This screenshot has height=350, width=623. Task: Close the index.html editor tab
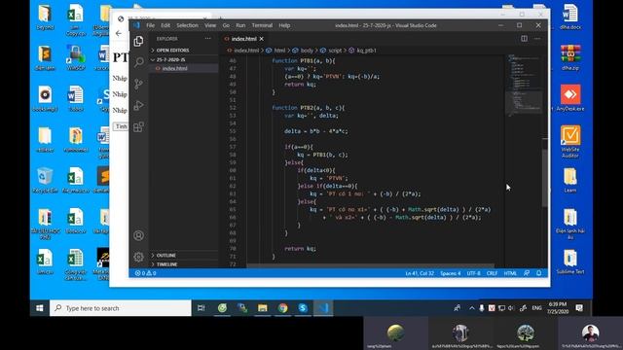262,39
